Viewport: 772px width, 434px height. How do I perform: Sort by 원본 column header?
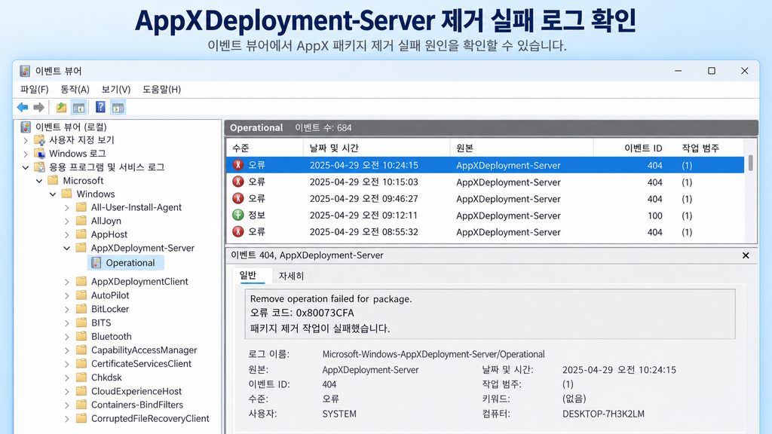pos(522,148)
